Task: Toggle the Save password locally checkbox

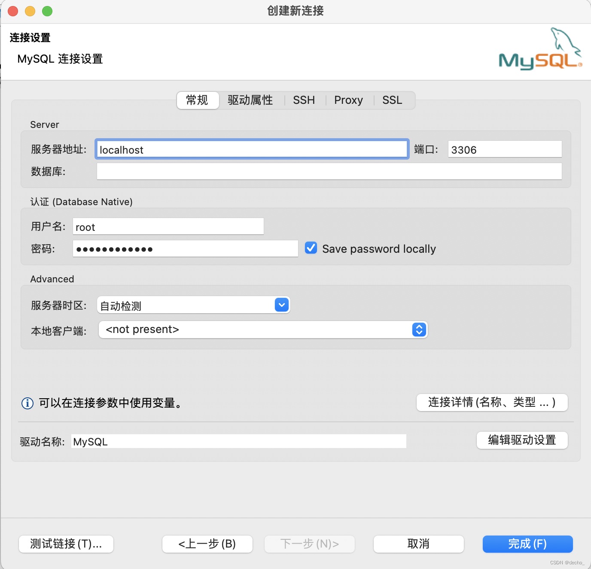Action: tap(311, 248)
